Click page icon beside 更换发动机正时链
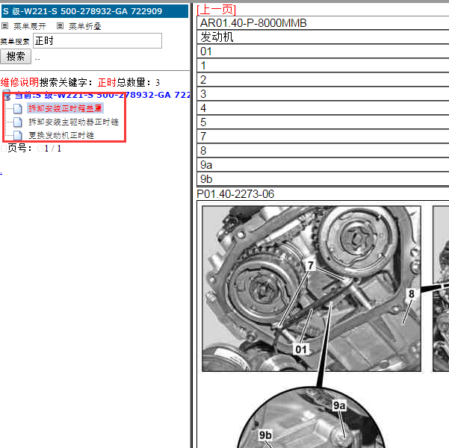Image resolution: width=449 pixels, height=448 pixels. tap(18, 135)
